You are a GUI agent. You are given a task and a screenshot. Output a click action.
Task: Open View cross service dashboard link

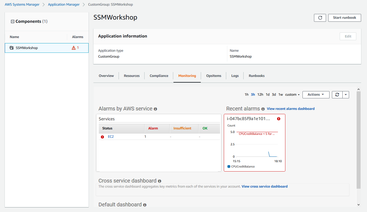pos(264,187)
